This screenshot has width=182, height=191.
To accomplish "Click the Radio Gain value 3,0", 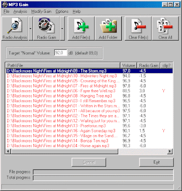I will 142,91.
